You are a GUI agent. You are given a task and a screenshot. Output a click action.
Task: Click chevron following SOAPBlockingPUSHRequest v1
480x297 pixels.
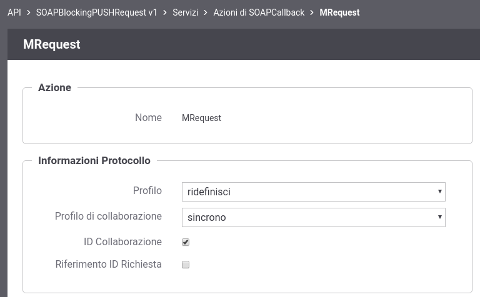pyautogui.click(x=165, y=12)
